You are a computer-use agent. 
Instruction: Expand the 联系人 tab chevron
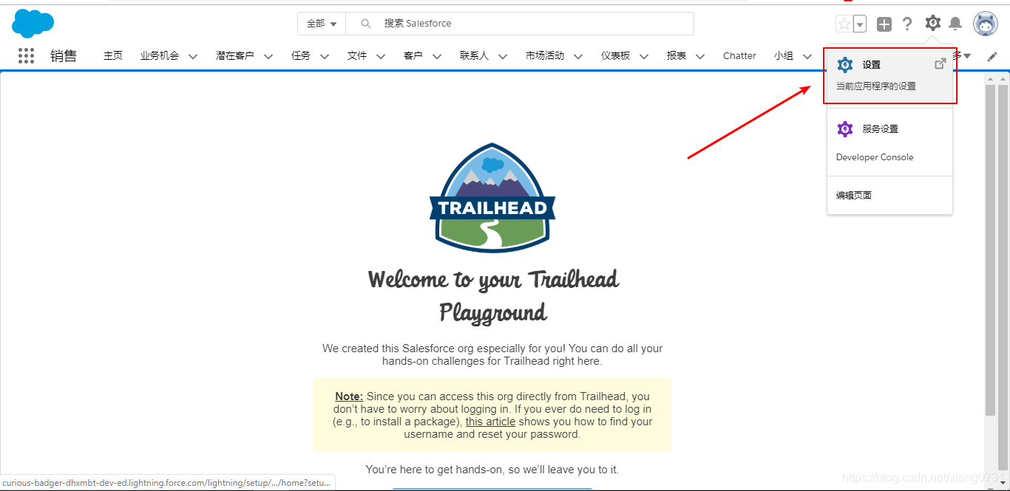(503, 56)
